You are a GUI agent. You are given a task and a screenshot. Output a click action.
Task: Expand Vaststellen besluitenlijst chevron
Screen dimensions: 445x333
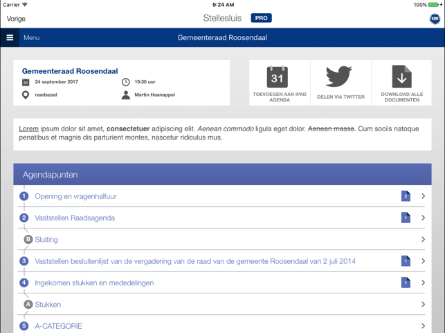(423, 261)
